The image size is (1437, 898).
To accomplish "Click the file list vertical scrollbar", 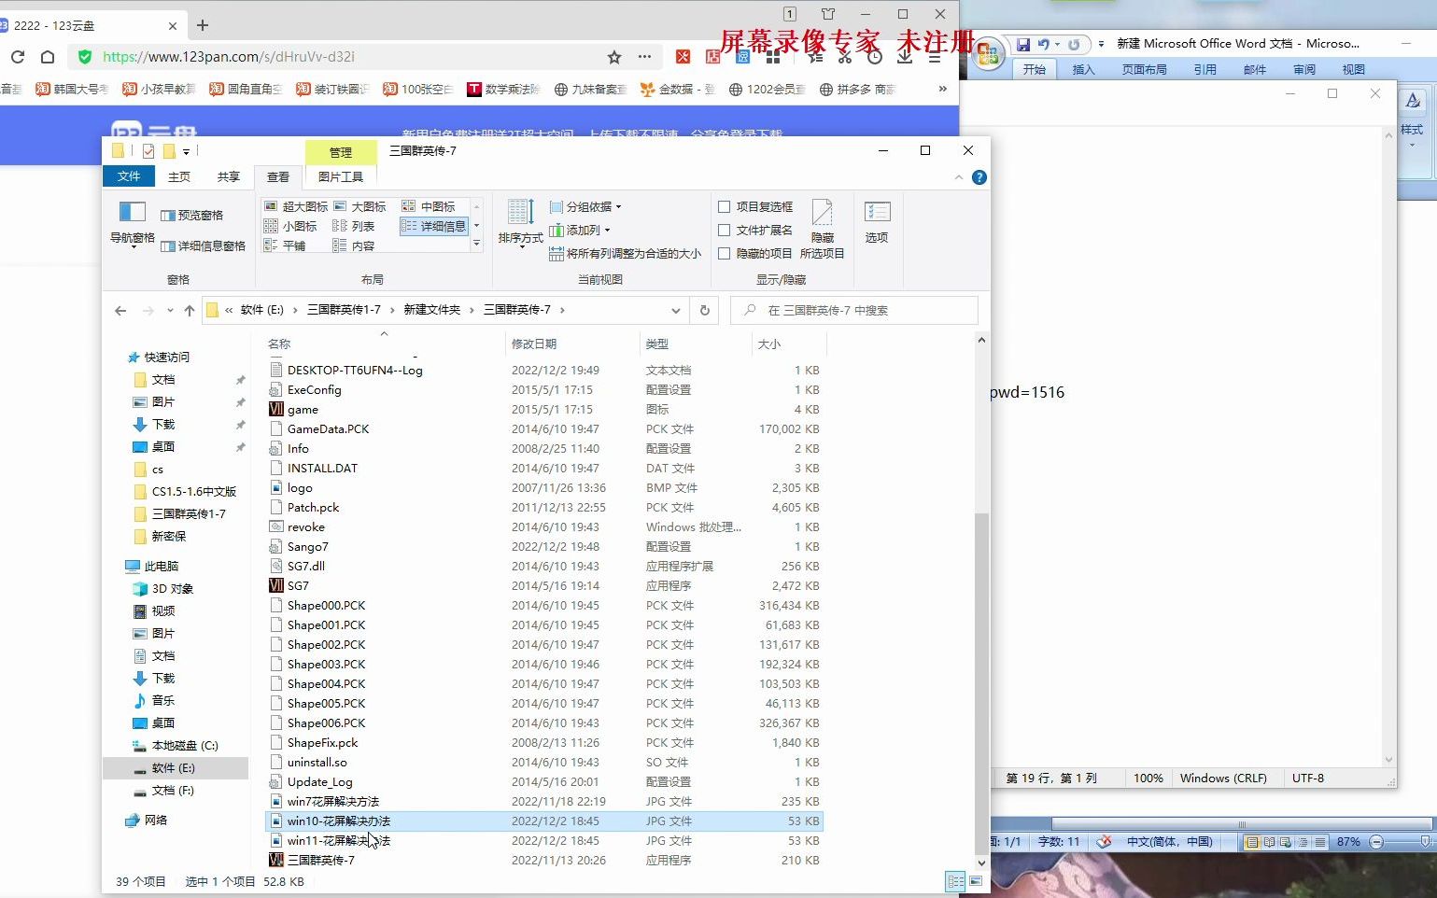I will [x=981, y=681].
